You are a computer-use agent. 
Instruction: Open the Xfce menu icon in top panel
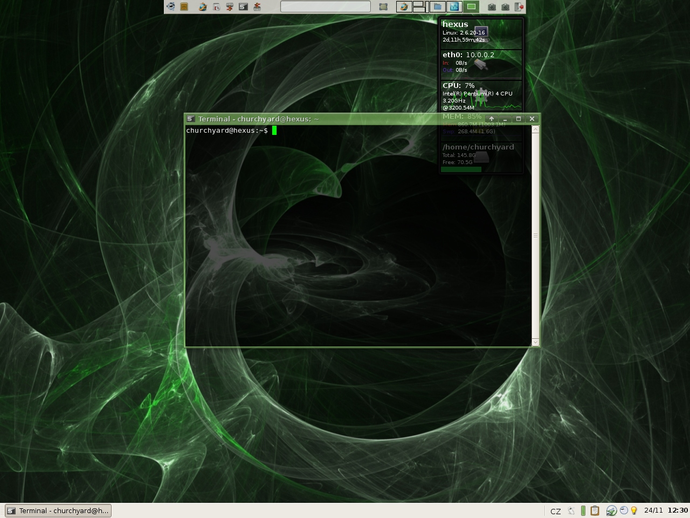coord(171,6)
